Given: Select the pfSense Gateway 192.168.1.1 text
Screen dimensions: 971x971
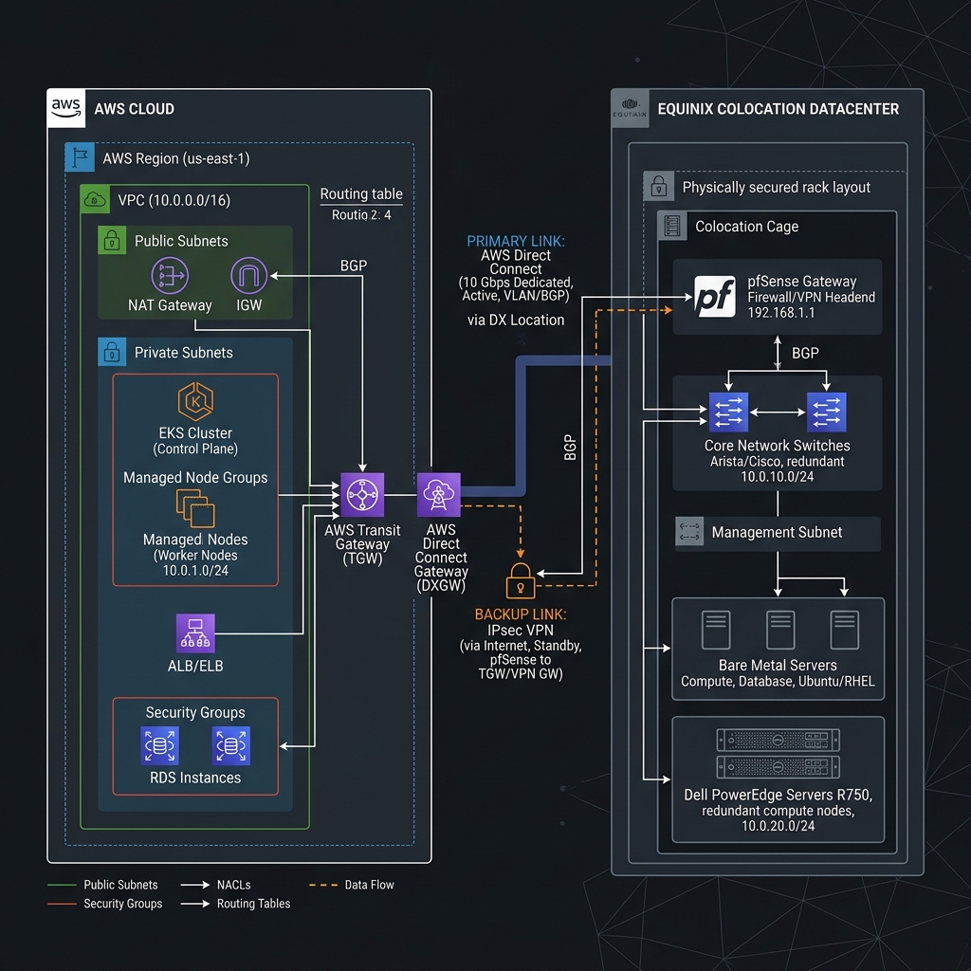Looking at the screenshot, I should pyautogui.click(x=812, y=297).
